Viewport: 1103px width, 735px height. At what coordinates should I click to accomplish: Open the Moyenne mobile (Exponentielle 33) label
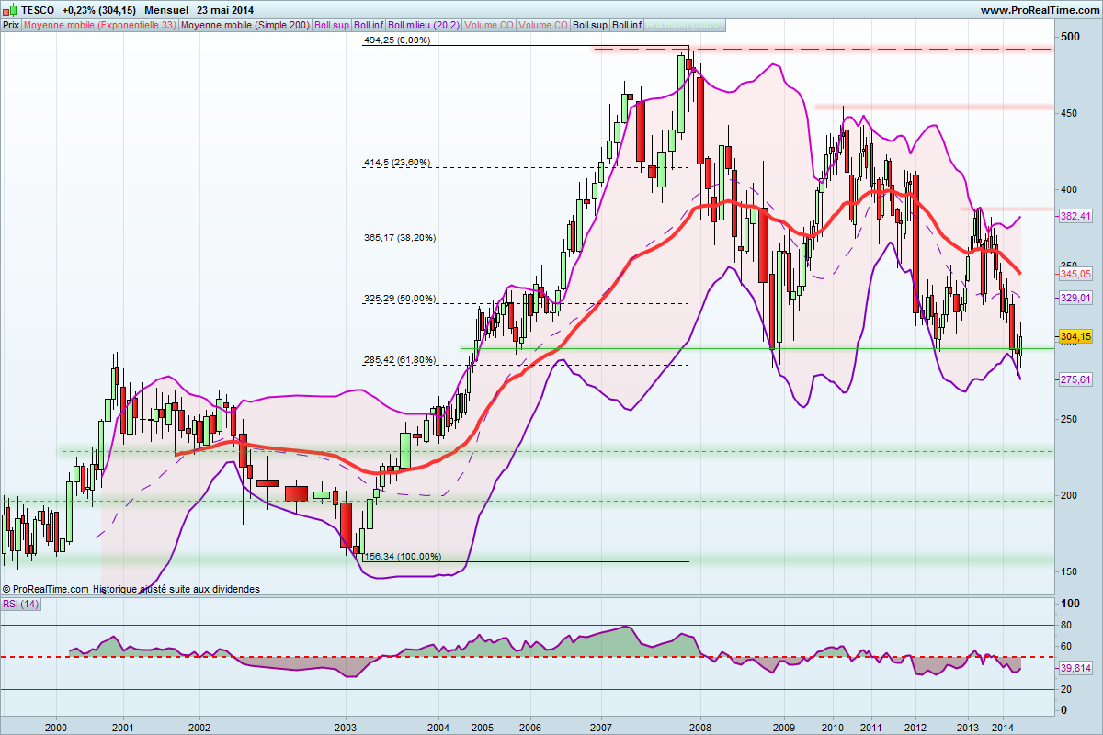point(100,25)
